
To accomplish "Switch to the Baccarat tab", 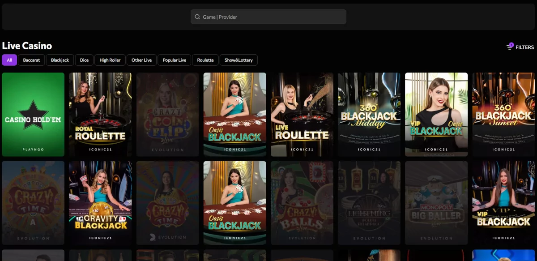I will tap(31, 60).
